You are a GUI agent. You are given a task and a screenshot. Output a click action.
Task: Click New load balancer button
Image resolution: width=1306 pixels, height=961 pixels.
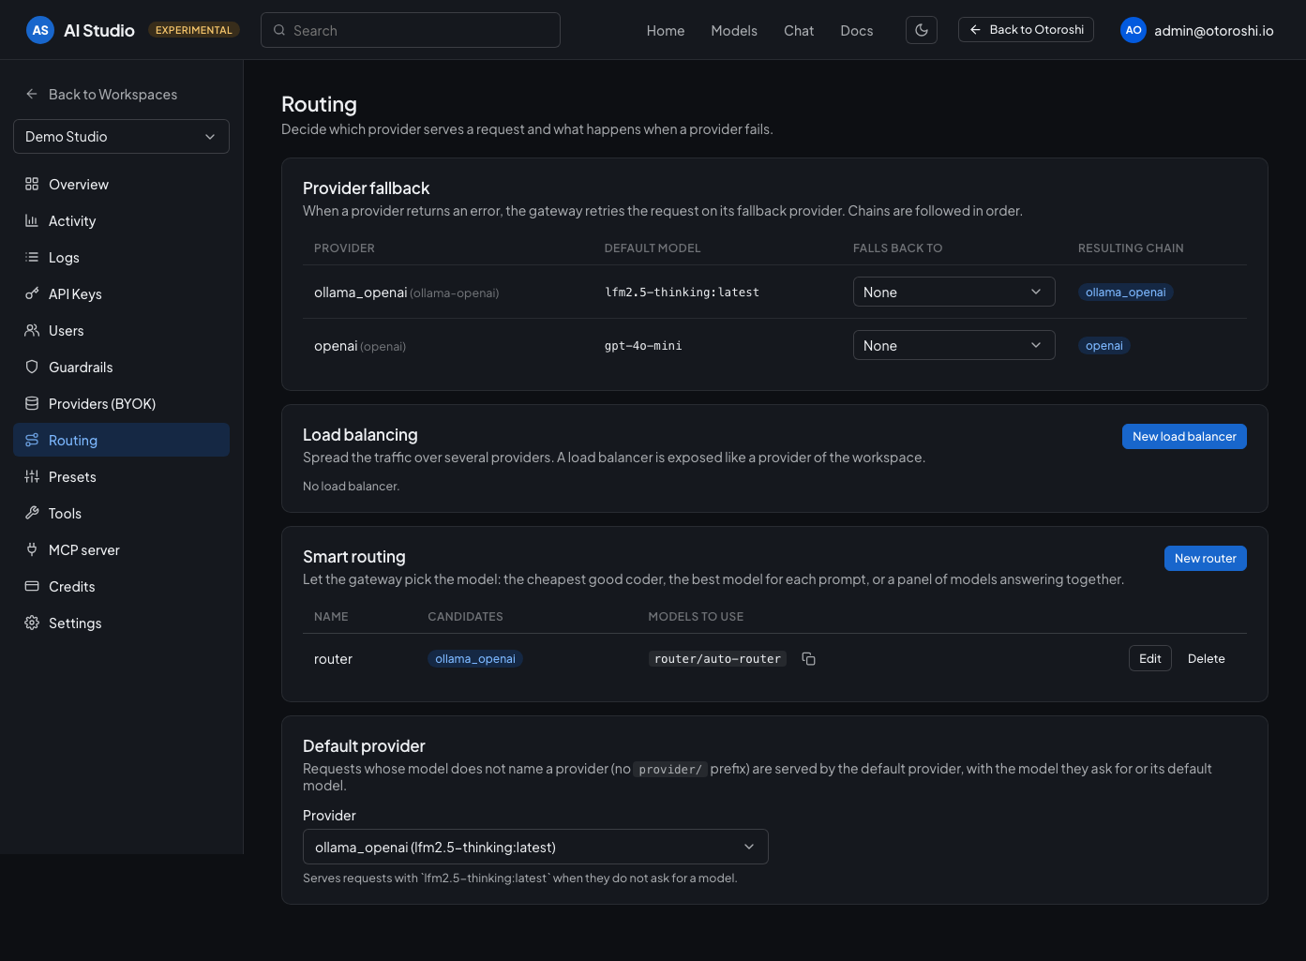coord(1184,436)
